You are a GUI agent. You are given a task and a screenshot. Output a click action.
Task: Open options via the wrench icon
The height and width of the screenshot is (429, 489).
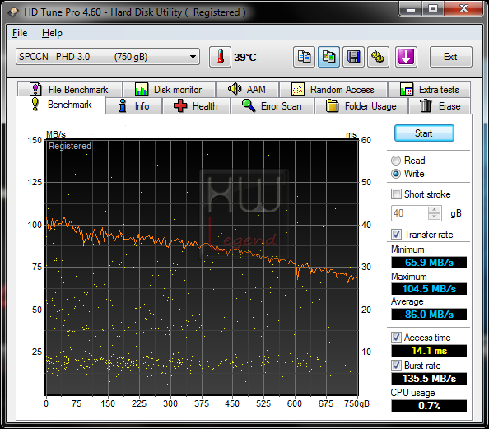378,57
